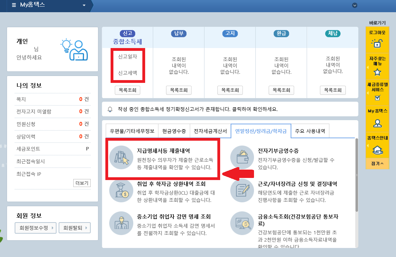396x257 pixels.
Task: Click the 신고세액 label
Action: click(x=128, y=73)
